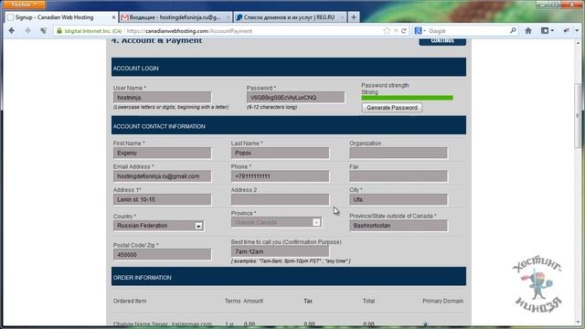Open the URL history dropdown arrow
Screen dimensions: 585x329
pos(396,31)
